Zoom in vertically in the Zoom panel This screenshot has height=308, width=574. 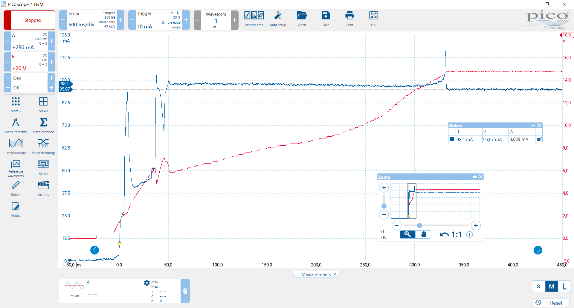click(384, 188)
